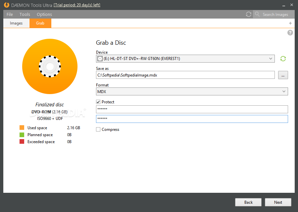
Task: Add a new tab with plus icon
Action: [x=290, y=23]
